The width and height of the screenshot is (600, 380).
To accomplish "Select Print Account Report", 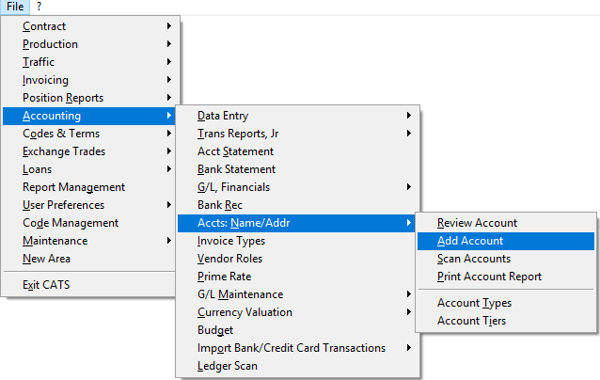I will [x=506, y=277].
